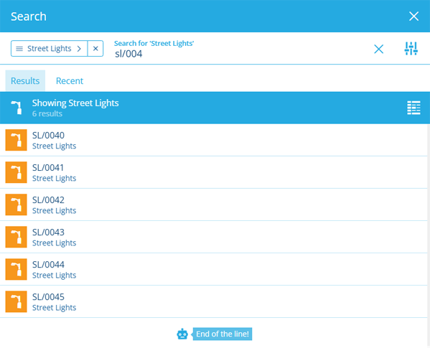Screen dimensions: 430x348
Task: Click the robot icon at list end
Action: pyautogui.click(x=182, y=334)
